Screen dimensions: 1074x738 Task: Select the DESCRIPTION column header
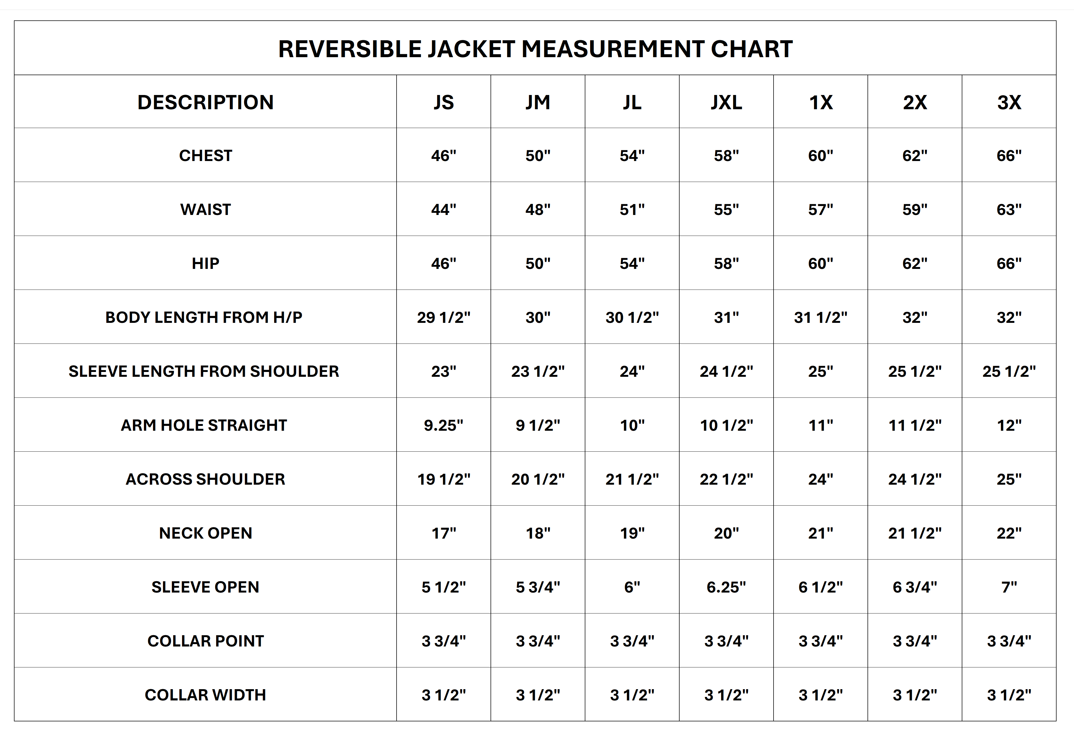click(x=205, y=102)
